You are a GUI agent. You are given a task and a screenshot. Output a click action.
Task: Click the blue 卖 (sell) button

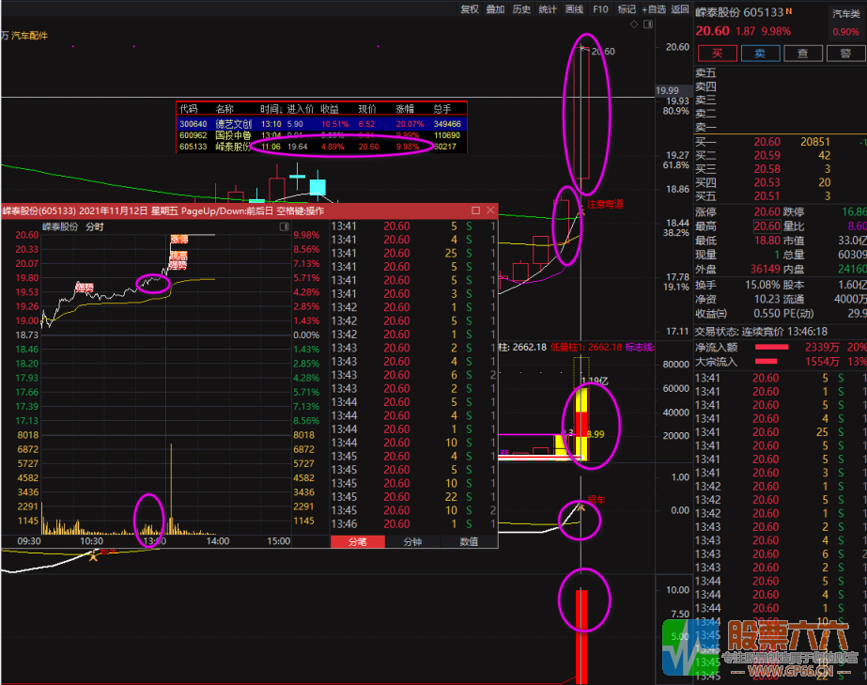coord(759,54)
